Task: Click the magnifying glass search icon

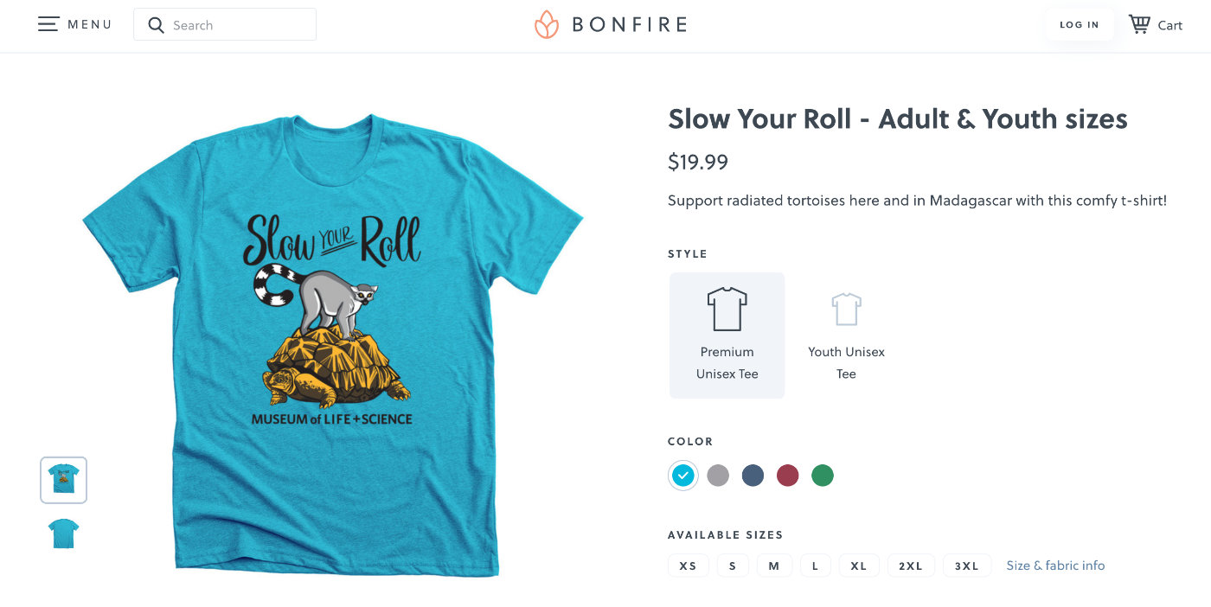Action: coord(156,25)
